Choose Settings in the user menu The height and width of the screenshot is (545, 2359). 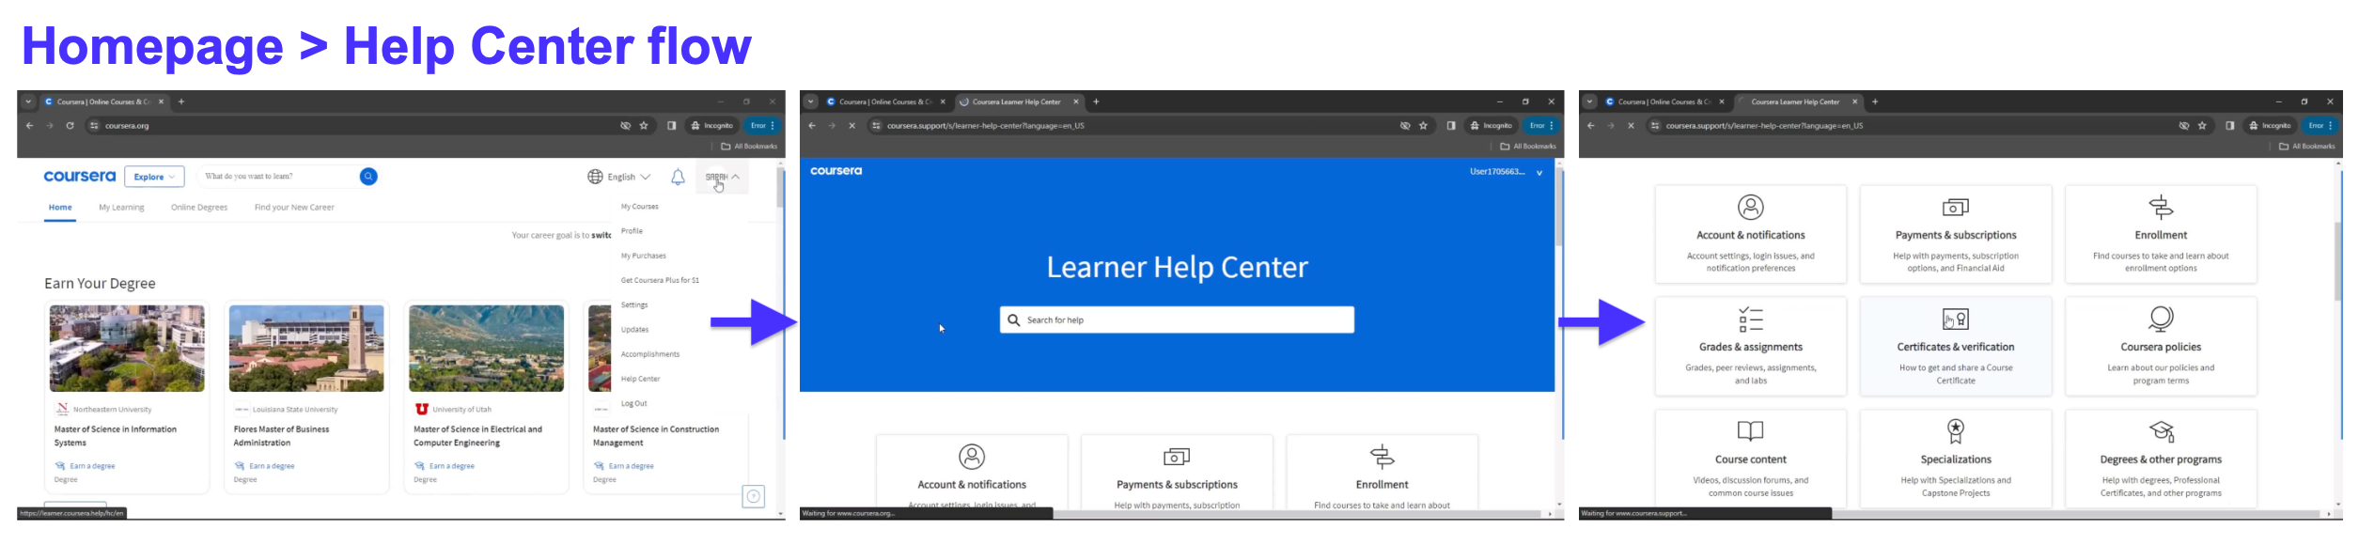click(x=634, y=305)
